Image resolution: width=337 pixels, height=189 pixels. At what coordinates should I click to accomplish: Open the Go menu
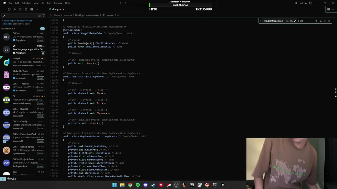tap(43, 3)
